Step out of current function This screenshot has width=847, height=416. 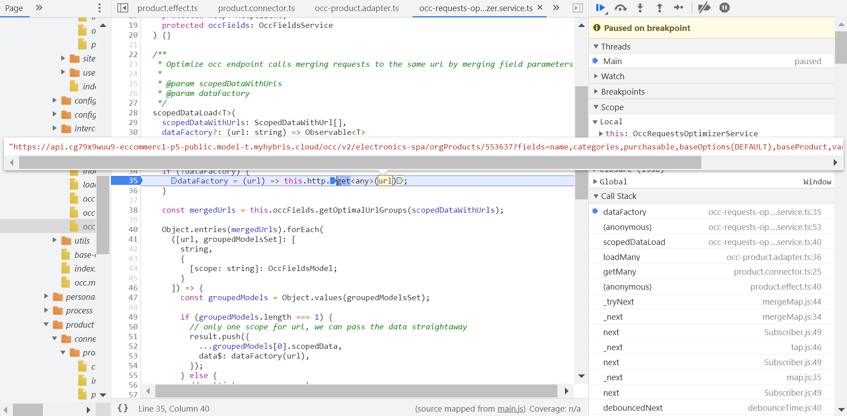pyautogui.click(x=659, y=8)
